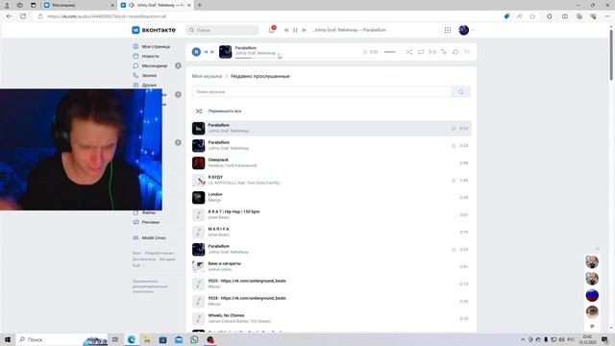Click the ВКонтакте logo
Screen dimensions: 615x346
click(154, 30)
